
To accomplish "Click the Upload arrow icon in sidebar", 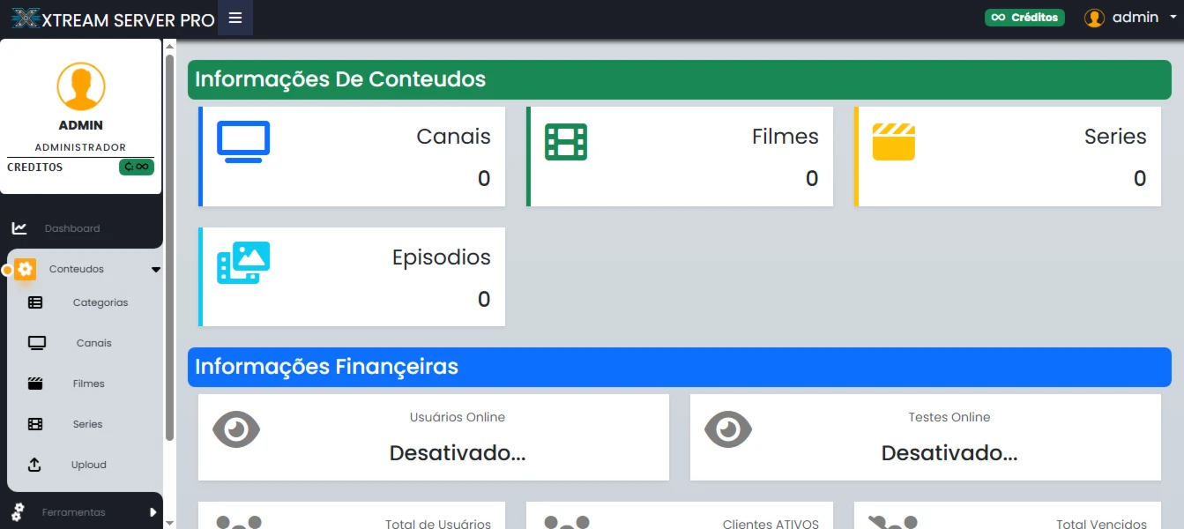I will click(x=35, y=465).
